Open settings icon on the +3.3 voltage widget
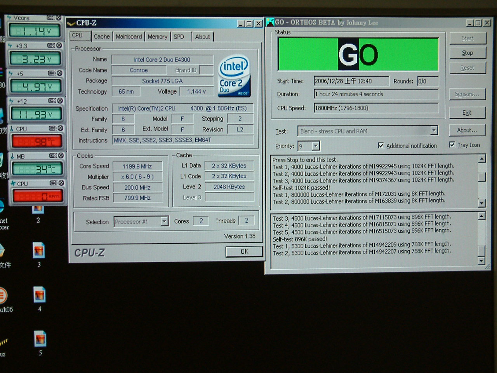This screenshot has width=497, height=373. [x=51, y=45]
